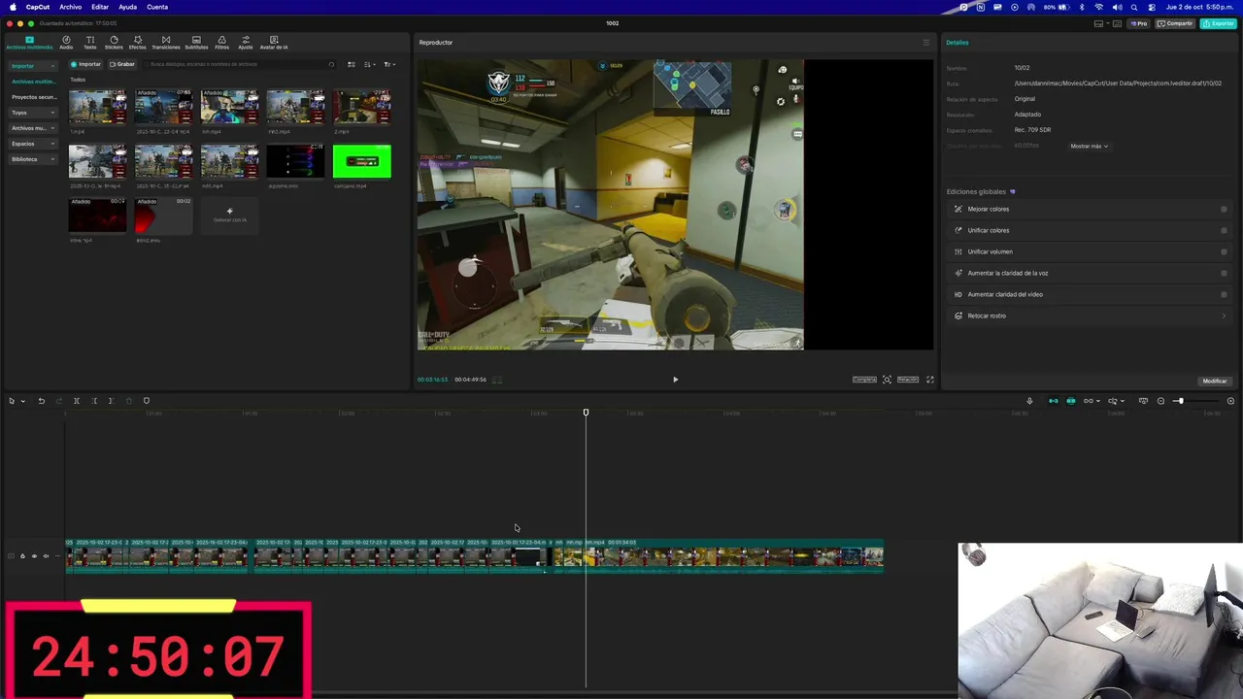Click the Pro upgrade button
The height and width of the screenshot is (699, 1243).
[x=1138, y=23]
